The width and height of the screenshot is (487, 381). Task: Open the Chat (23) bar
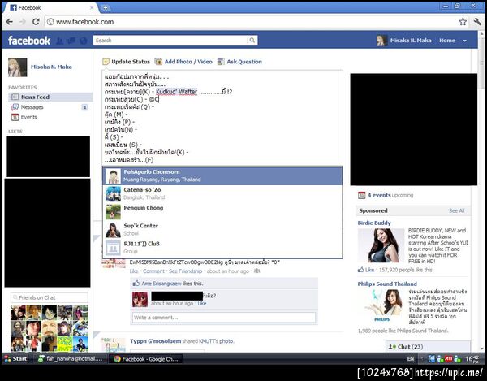pos(428,347)
